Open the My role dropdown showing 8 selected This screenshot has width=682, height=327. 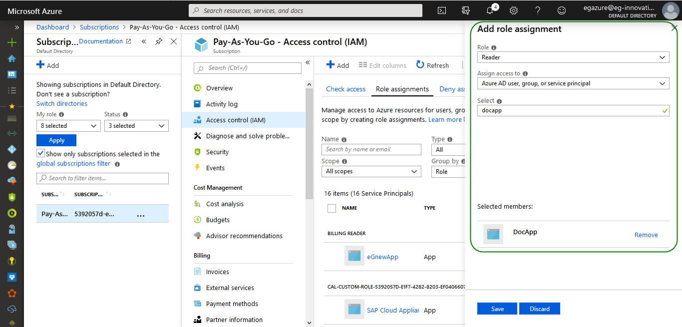[69, 126]
